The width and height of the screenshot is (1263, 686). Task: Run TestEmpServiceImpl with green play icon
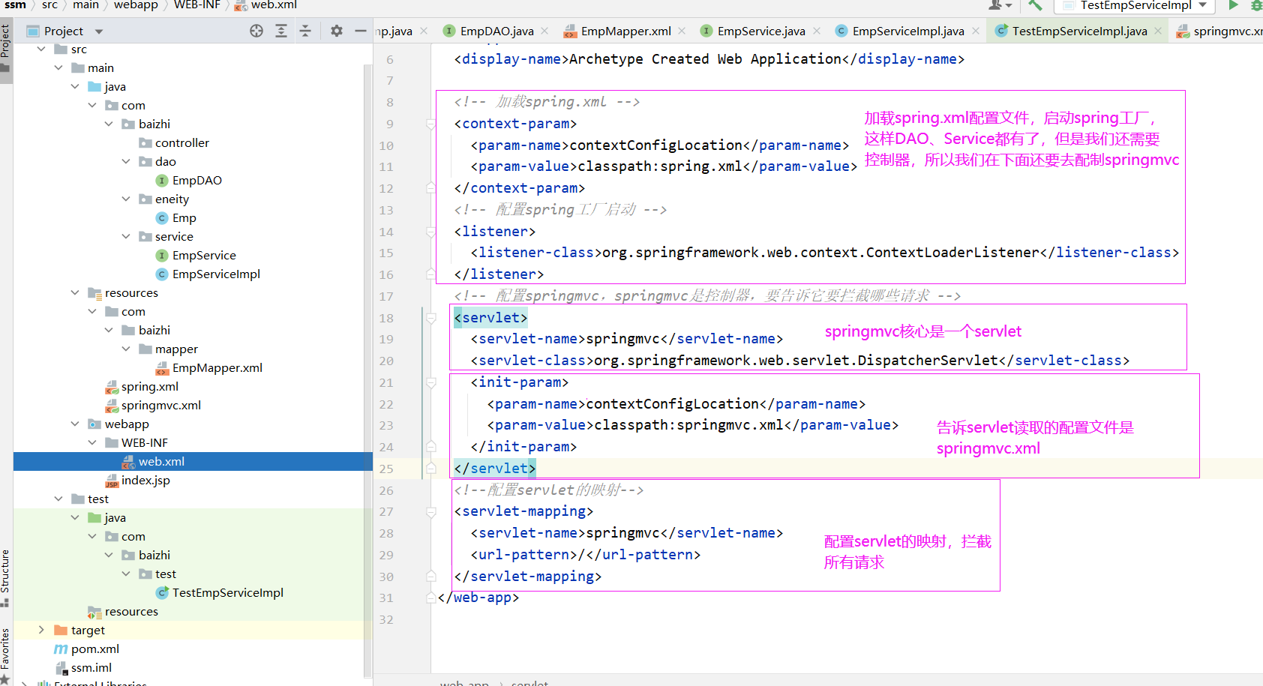(1233, 5)
